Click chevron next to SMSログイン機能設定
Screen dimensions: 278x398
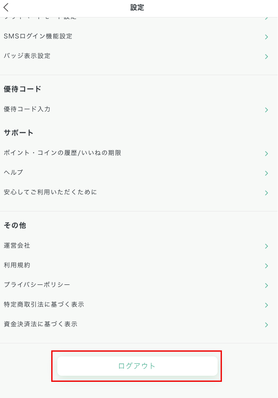tap(266, 37)
